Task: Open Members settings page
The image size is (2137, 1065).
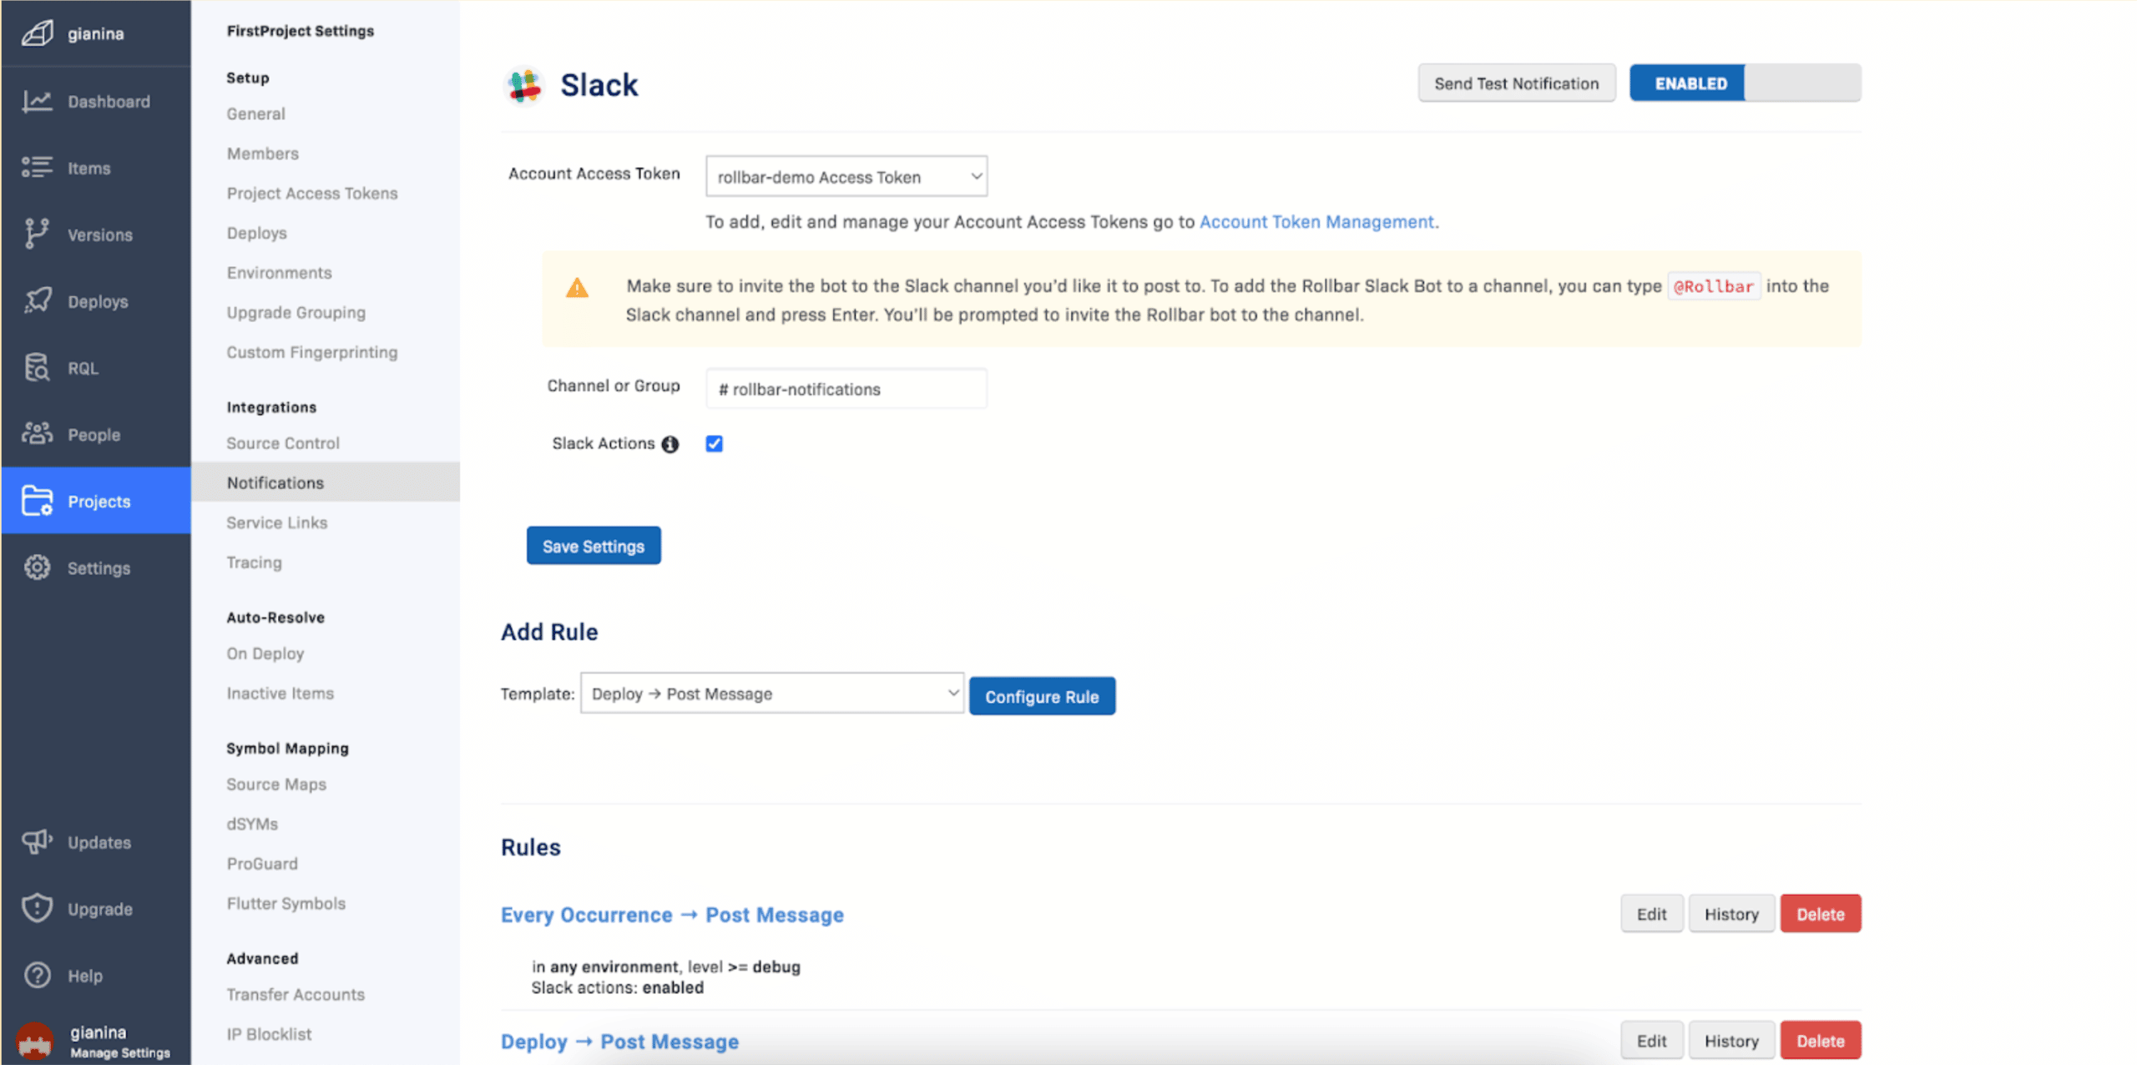Action: pyautogui.click(x=263, y=154)
